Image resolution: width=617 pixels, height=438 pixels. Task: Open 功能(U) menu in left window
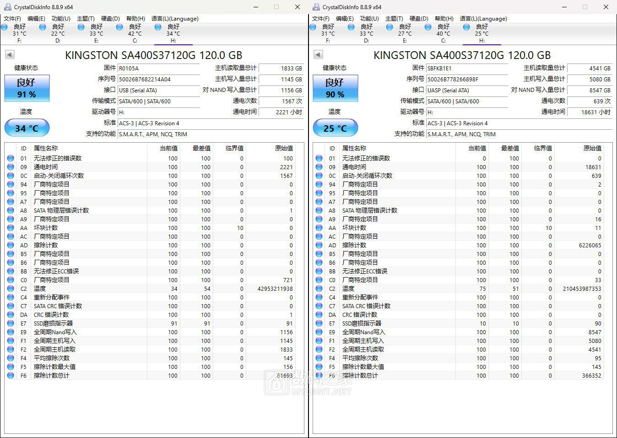pos(61,19)
